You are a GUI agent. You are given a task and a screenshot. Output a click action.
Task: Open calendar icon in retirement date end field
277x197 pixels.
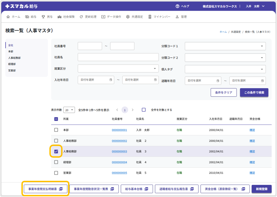coord(262,81)
